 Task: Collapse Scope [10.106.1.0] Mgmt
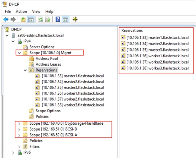pos(19,53)
